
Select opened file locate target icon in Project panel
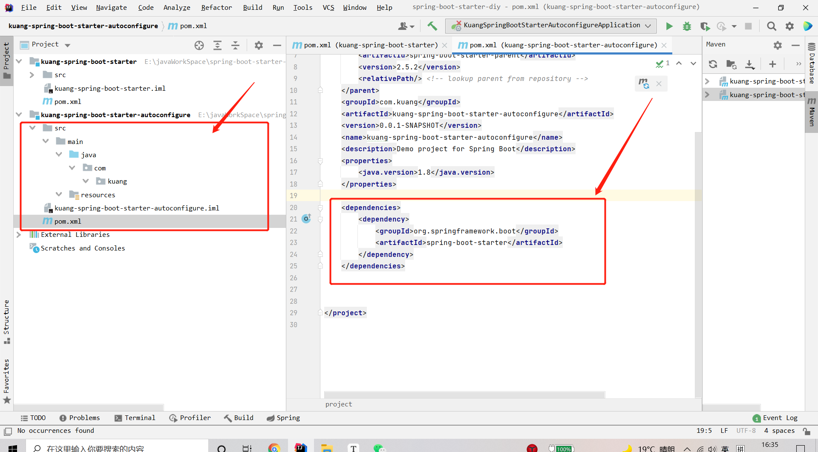pos(199,45)
